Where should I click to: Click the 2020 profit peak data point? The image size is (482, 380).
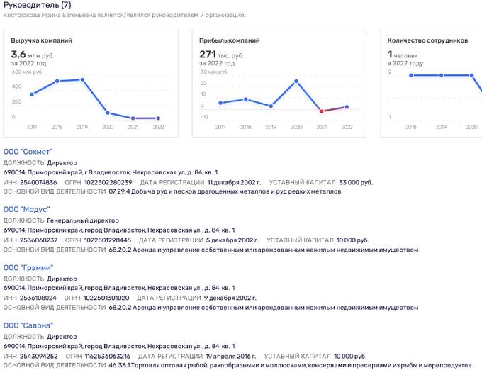coord(296,81)
